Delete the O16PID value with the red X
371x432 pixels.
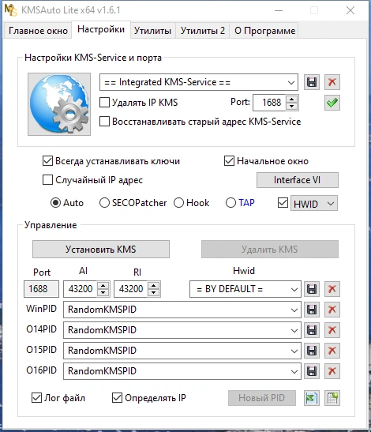tap(332, 371)
